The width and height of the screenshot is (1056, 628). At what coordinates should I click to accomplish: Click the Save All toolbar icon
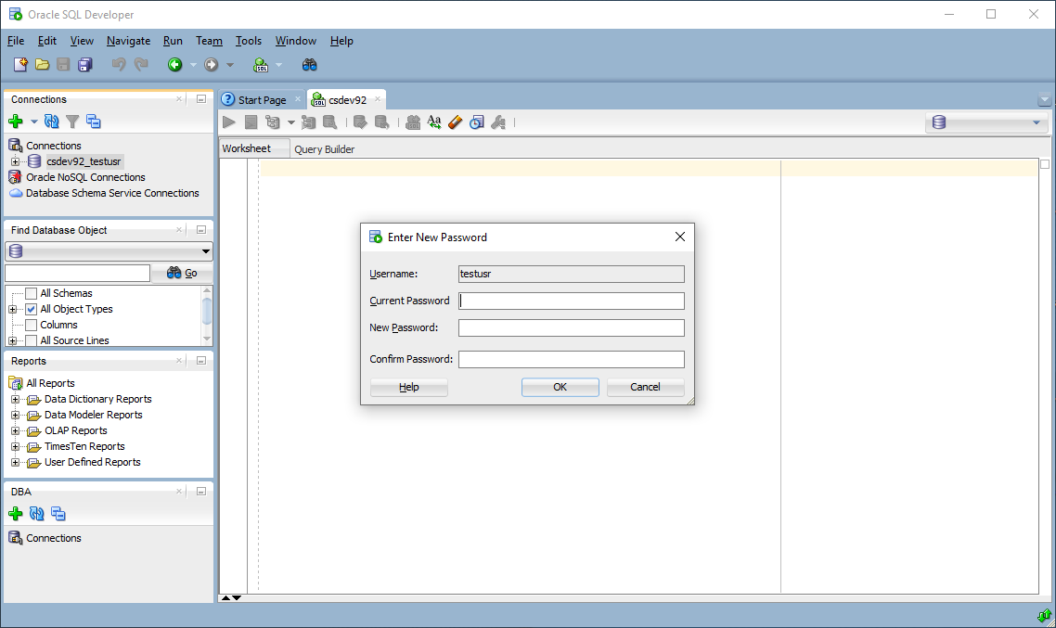coord(85,65)
